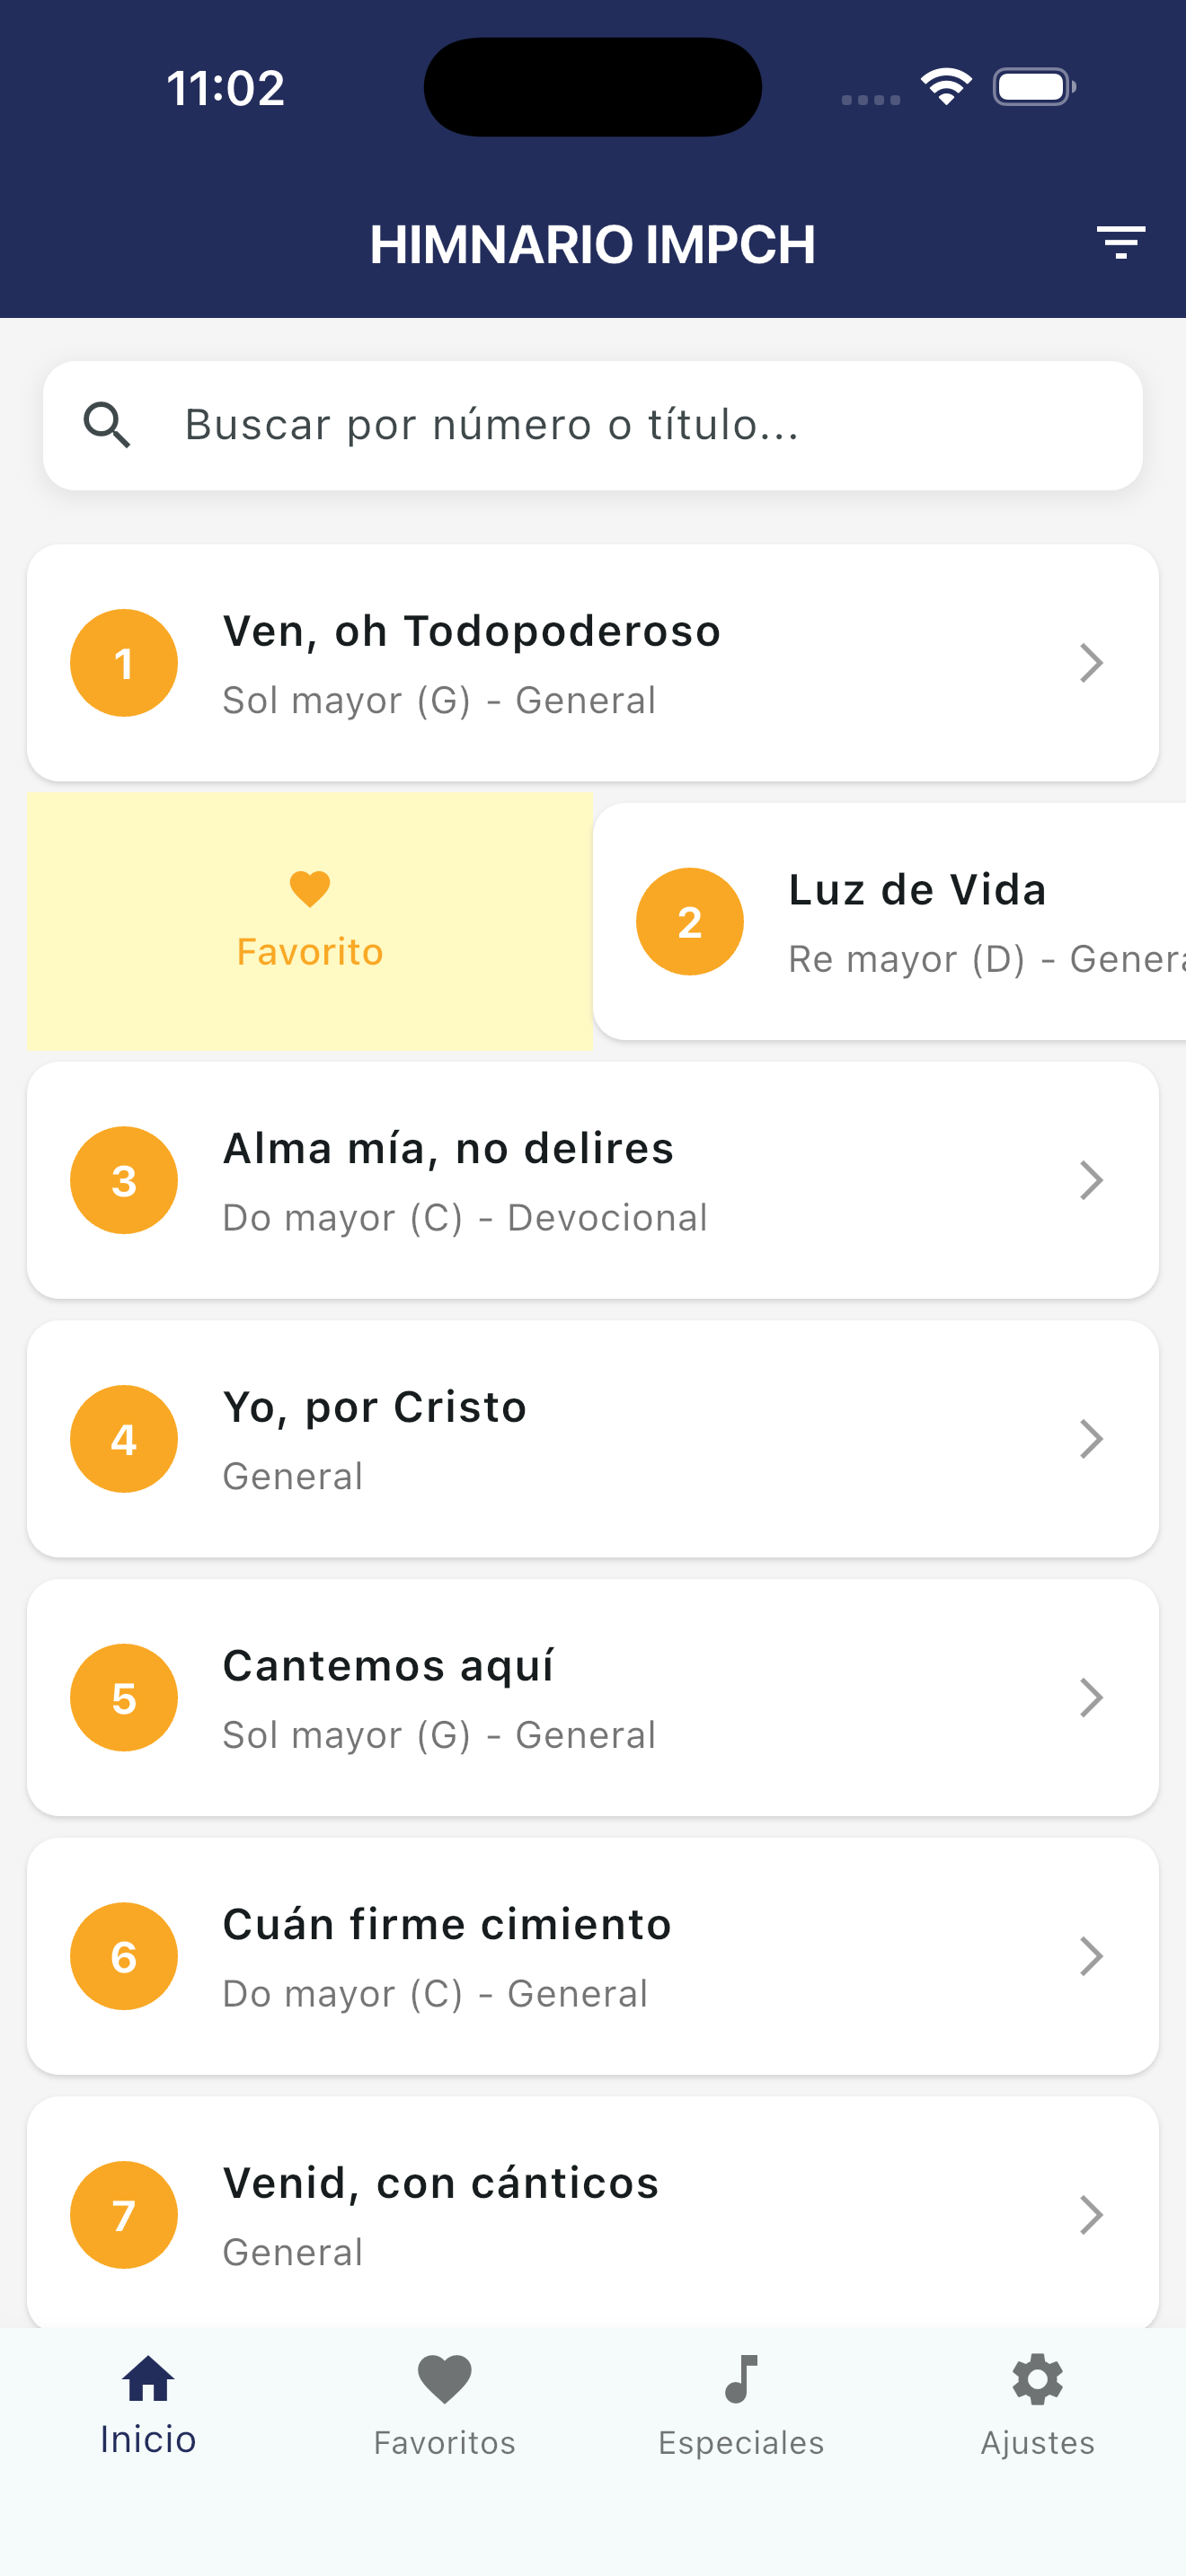Expand chevron for Ven, oh Todopoderoso
1186x2576 pixels.
pyautogui.click(x=1091, y=663)
